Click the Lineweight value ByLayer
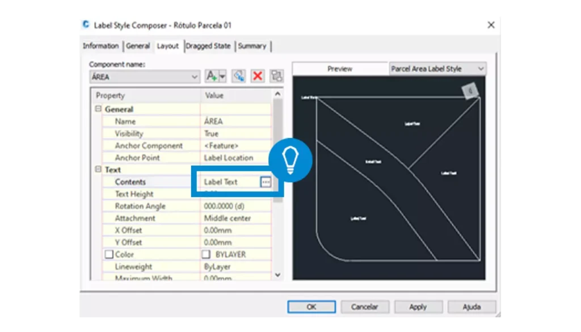Screen dimensions: 581x332 point(217,267)
